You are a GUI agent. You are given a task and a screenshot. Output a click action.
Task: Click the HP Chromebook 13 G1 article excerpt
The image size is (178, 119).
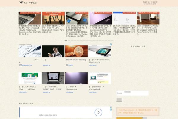(x=101, y=31)
